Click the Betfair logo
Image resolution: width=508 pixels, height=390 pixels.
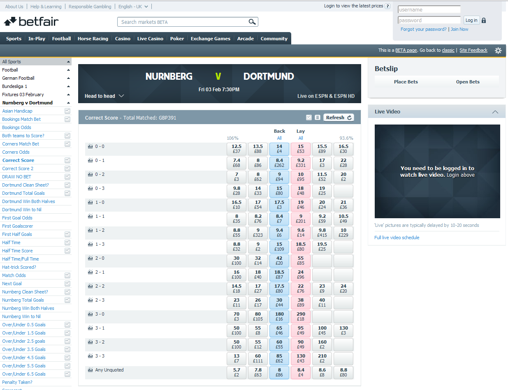(31, 21)
